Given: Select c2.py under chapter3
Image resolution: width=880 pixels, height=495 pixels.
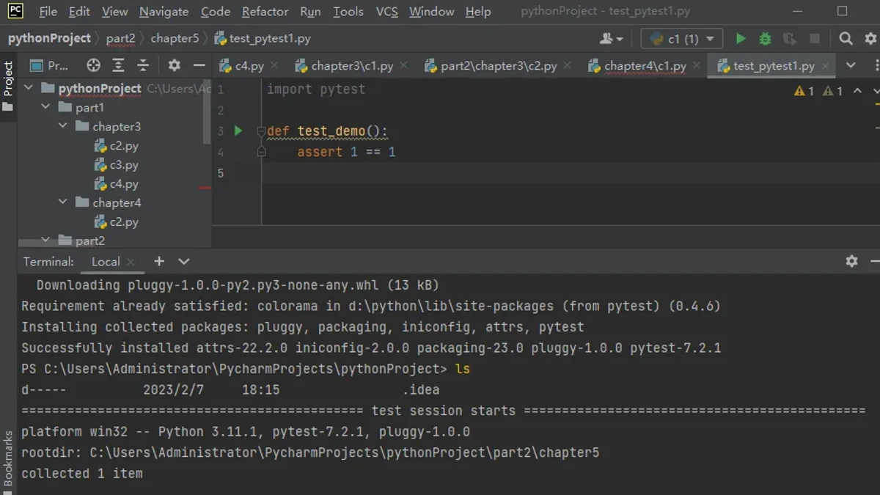Looking at the screenshot, I should [116, 146].
